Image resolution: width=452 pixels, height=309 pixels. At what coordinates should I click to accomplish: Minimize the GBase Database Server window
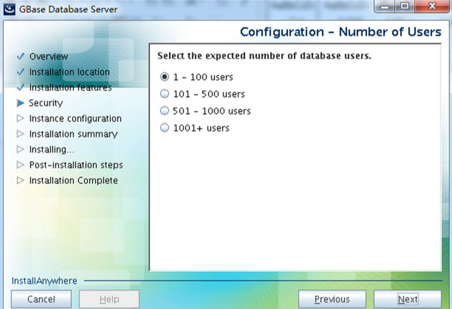(385, 6)
